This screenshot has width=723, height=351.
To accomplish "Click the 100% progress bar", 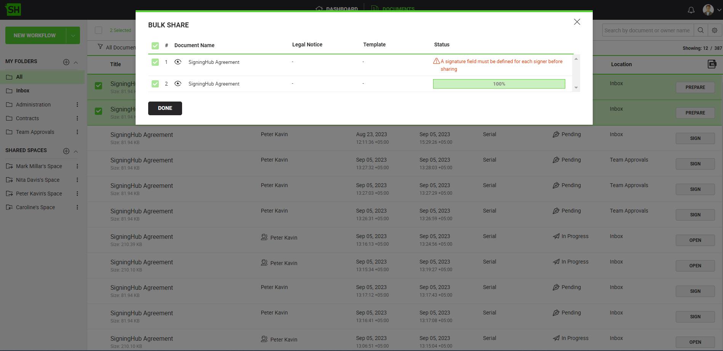I will (499, 84).
